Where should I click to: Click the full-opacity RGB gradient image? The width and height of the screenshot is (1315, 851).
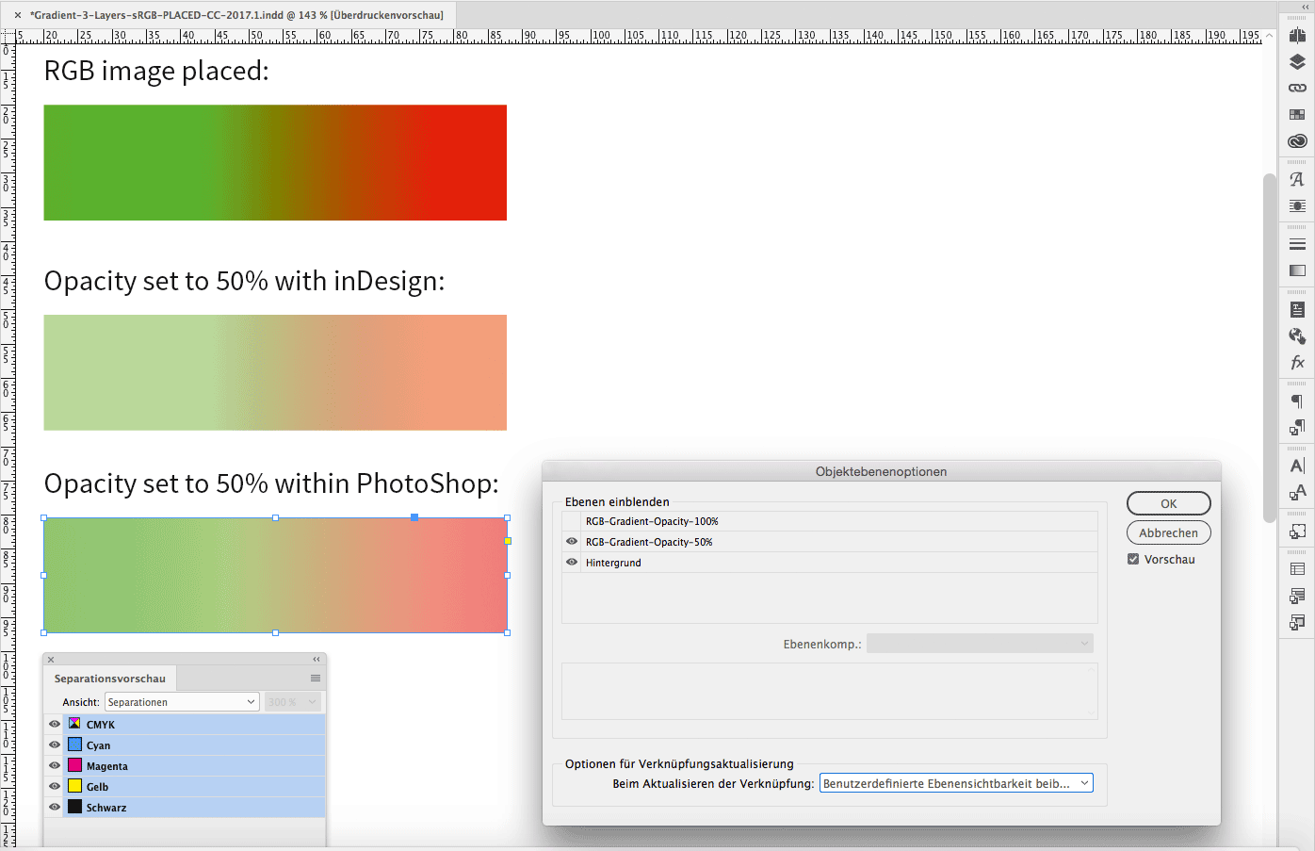[x=275, y=162]
